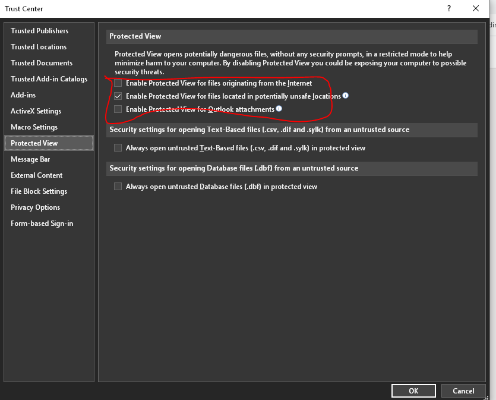
Task: Go to Trusted Locations
Action: click(49, 47)
